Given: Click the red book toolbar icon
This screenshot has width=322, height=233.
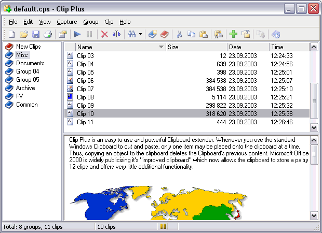Looking at the screenshot, I should [x=165, y=34].
